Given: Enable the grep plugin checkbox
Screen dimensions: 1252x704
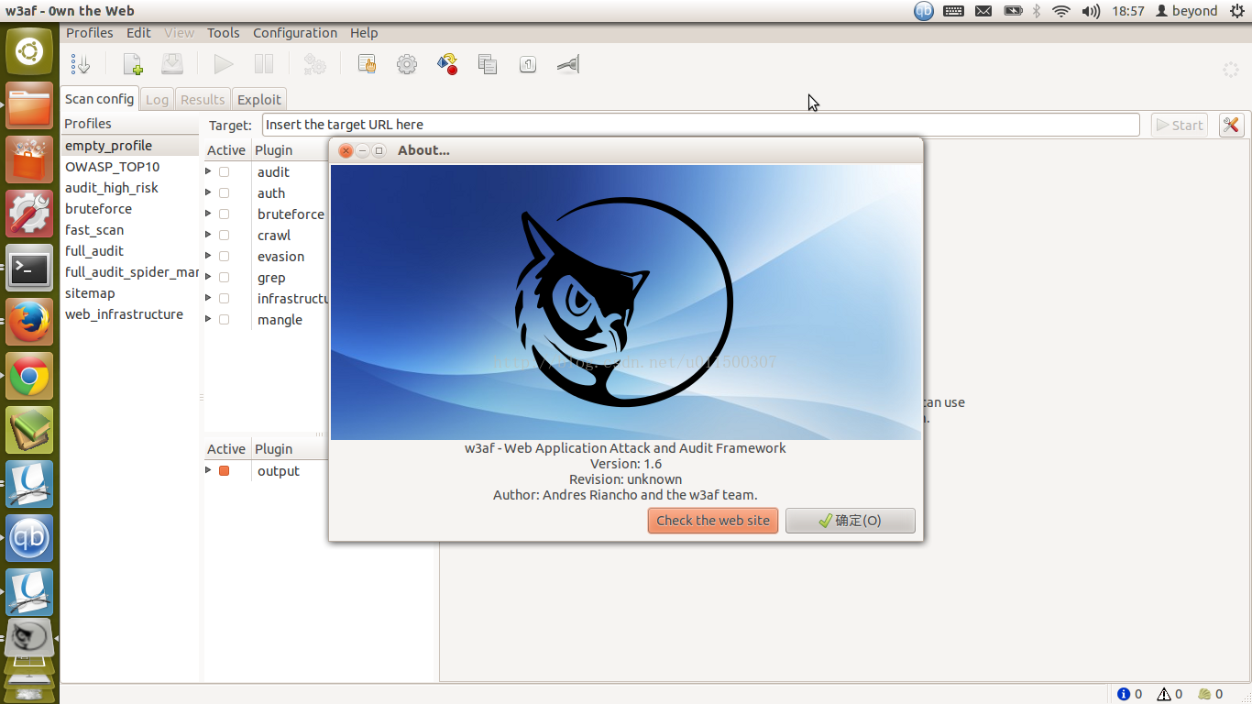Looking at the screenshot, I should [x=224, y=278].
